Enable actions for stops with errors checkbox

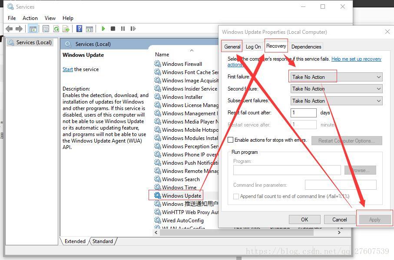[230, 140]
